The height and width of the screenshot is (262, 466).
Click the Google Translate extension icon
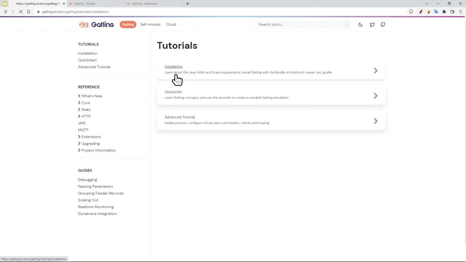pyautogui.click(x=436, y=12)
